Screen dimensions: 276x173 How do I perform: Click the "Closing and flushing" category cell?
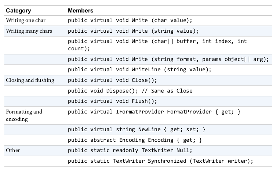[x=30, y=80]
